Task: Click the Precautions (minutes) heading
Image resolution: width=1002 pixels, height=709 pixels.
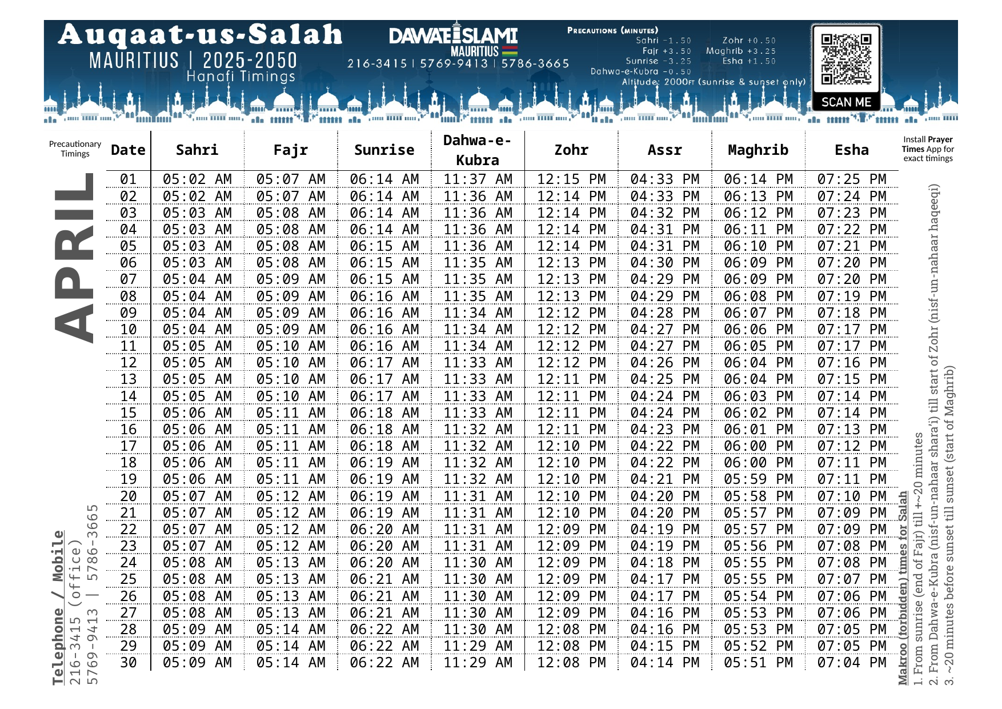Action: click(x=612, y=30)
